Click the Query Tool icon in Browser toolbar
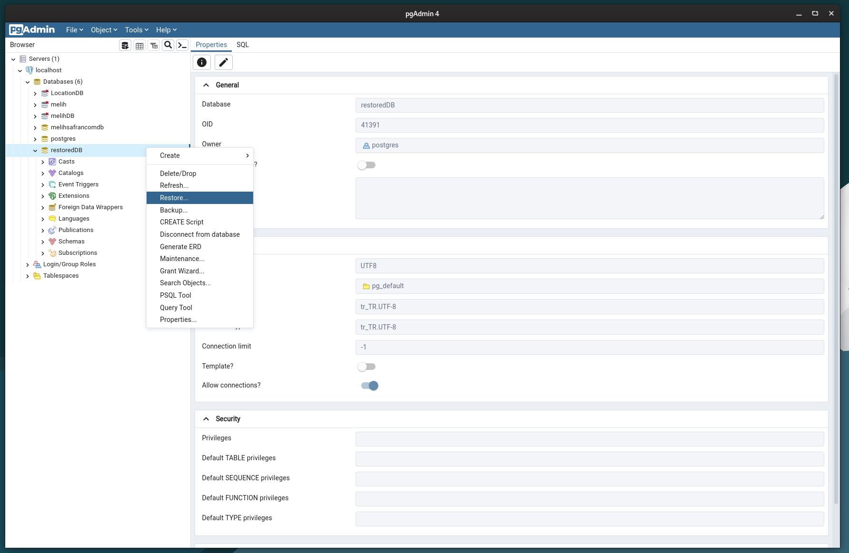 (125, 45)
